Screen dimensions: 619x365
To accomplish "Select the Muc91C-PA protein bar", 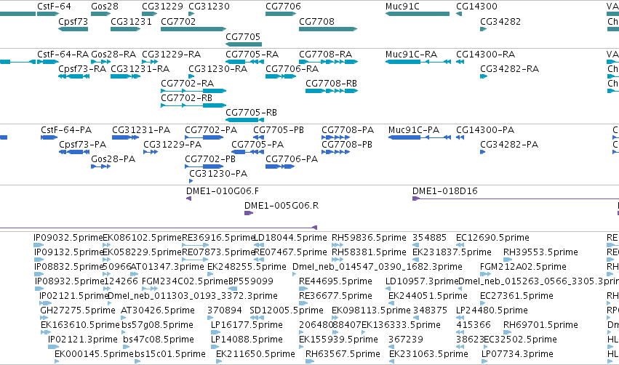I will (420, 137).
